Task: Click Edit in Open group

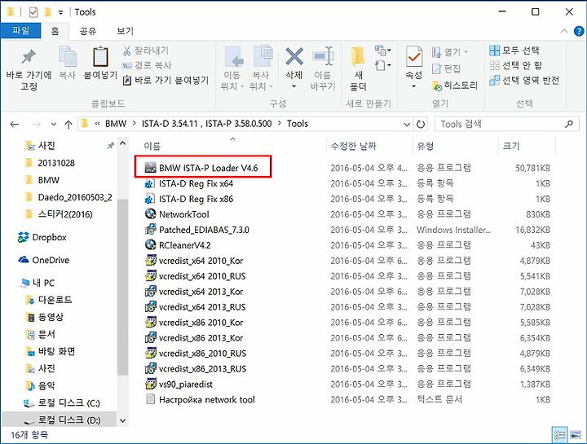Action: point(446,68)
